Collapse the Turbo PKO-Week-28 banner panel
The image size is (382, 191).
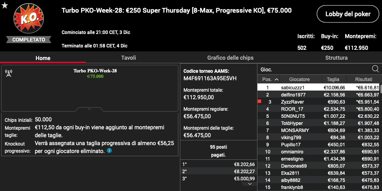pos(89,110)
